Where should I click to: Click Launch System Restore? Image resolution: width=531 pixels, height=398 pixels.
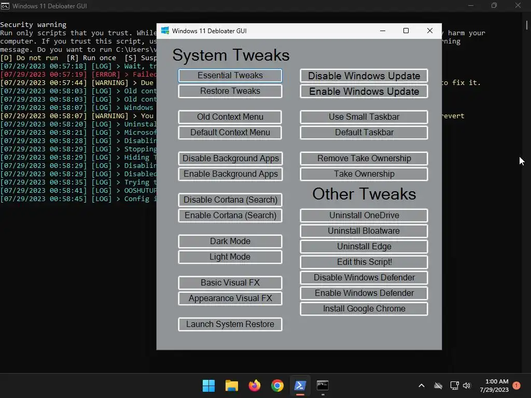click(x=230, y=324)
